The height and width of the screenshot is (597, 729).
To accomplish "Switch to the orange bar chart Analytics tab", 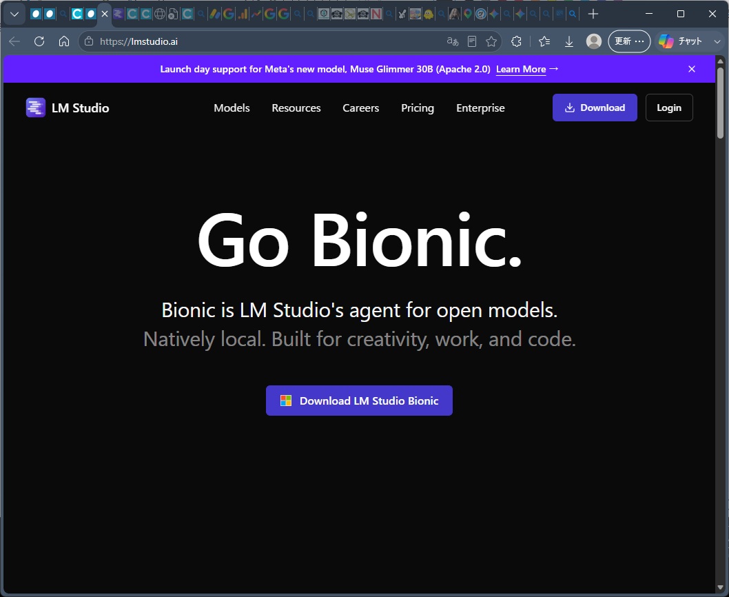I will (x=243, y=14).
